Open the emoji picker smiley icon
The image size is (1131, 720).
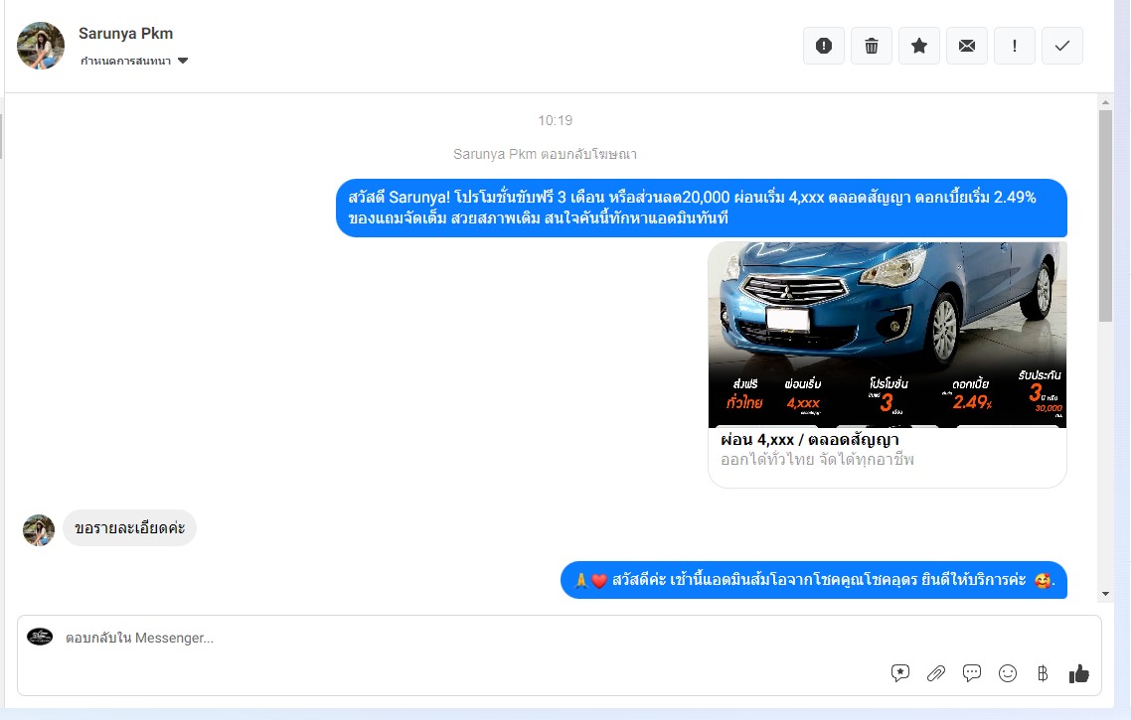(x=1008, y=673)
